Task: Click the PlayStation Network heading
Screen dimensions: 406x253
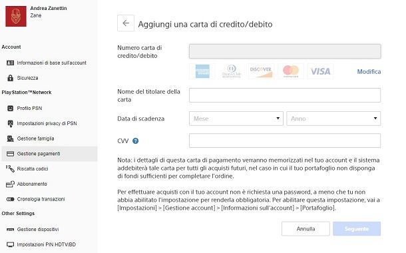Action: point(27,93)
